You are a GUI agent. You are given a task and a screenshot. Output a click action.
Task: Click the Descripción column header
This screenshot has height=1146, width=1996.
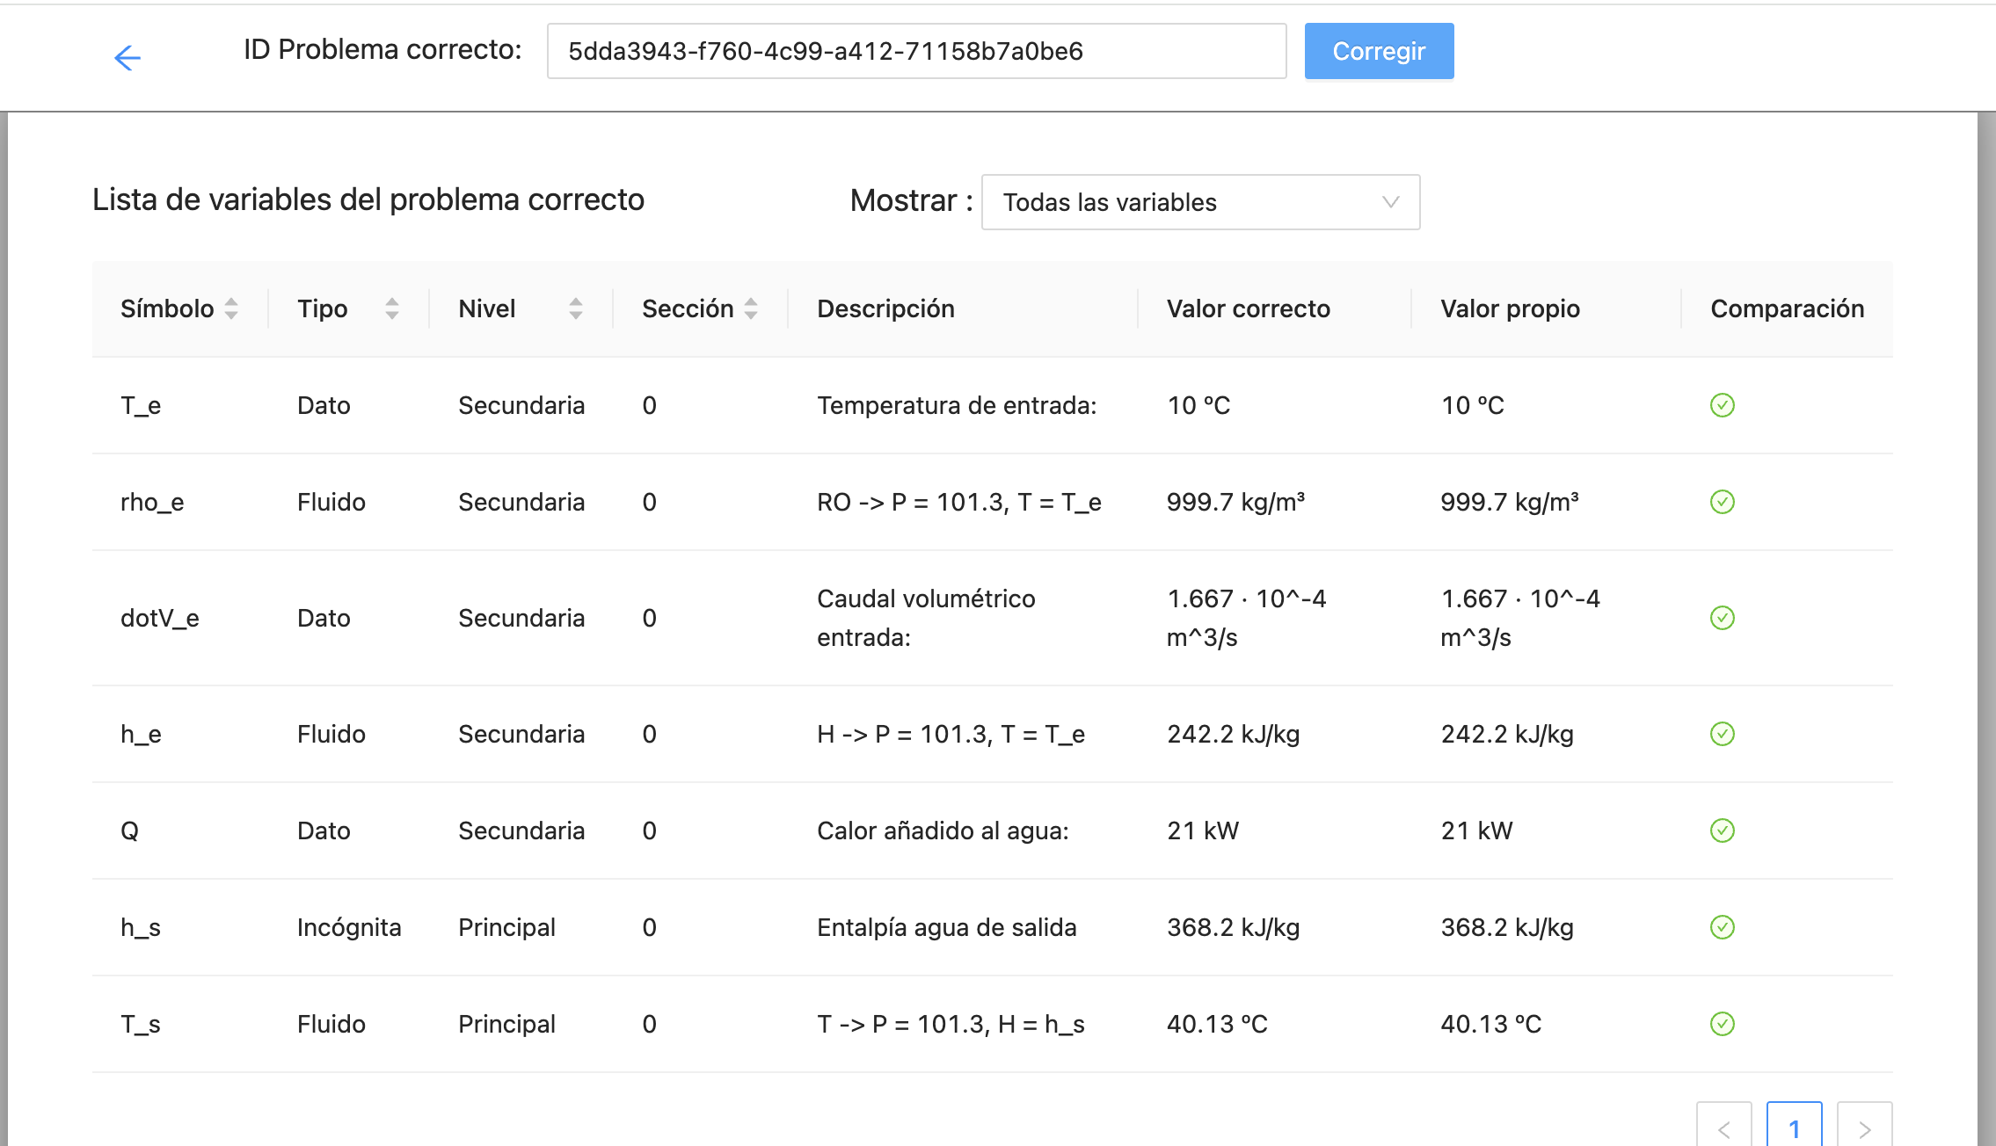click(885, 308)
